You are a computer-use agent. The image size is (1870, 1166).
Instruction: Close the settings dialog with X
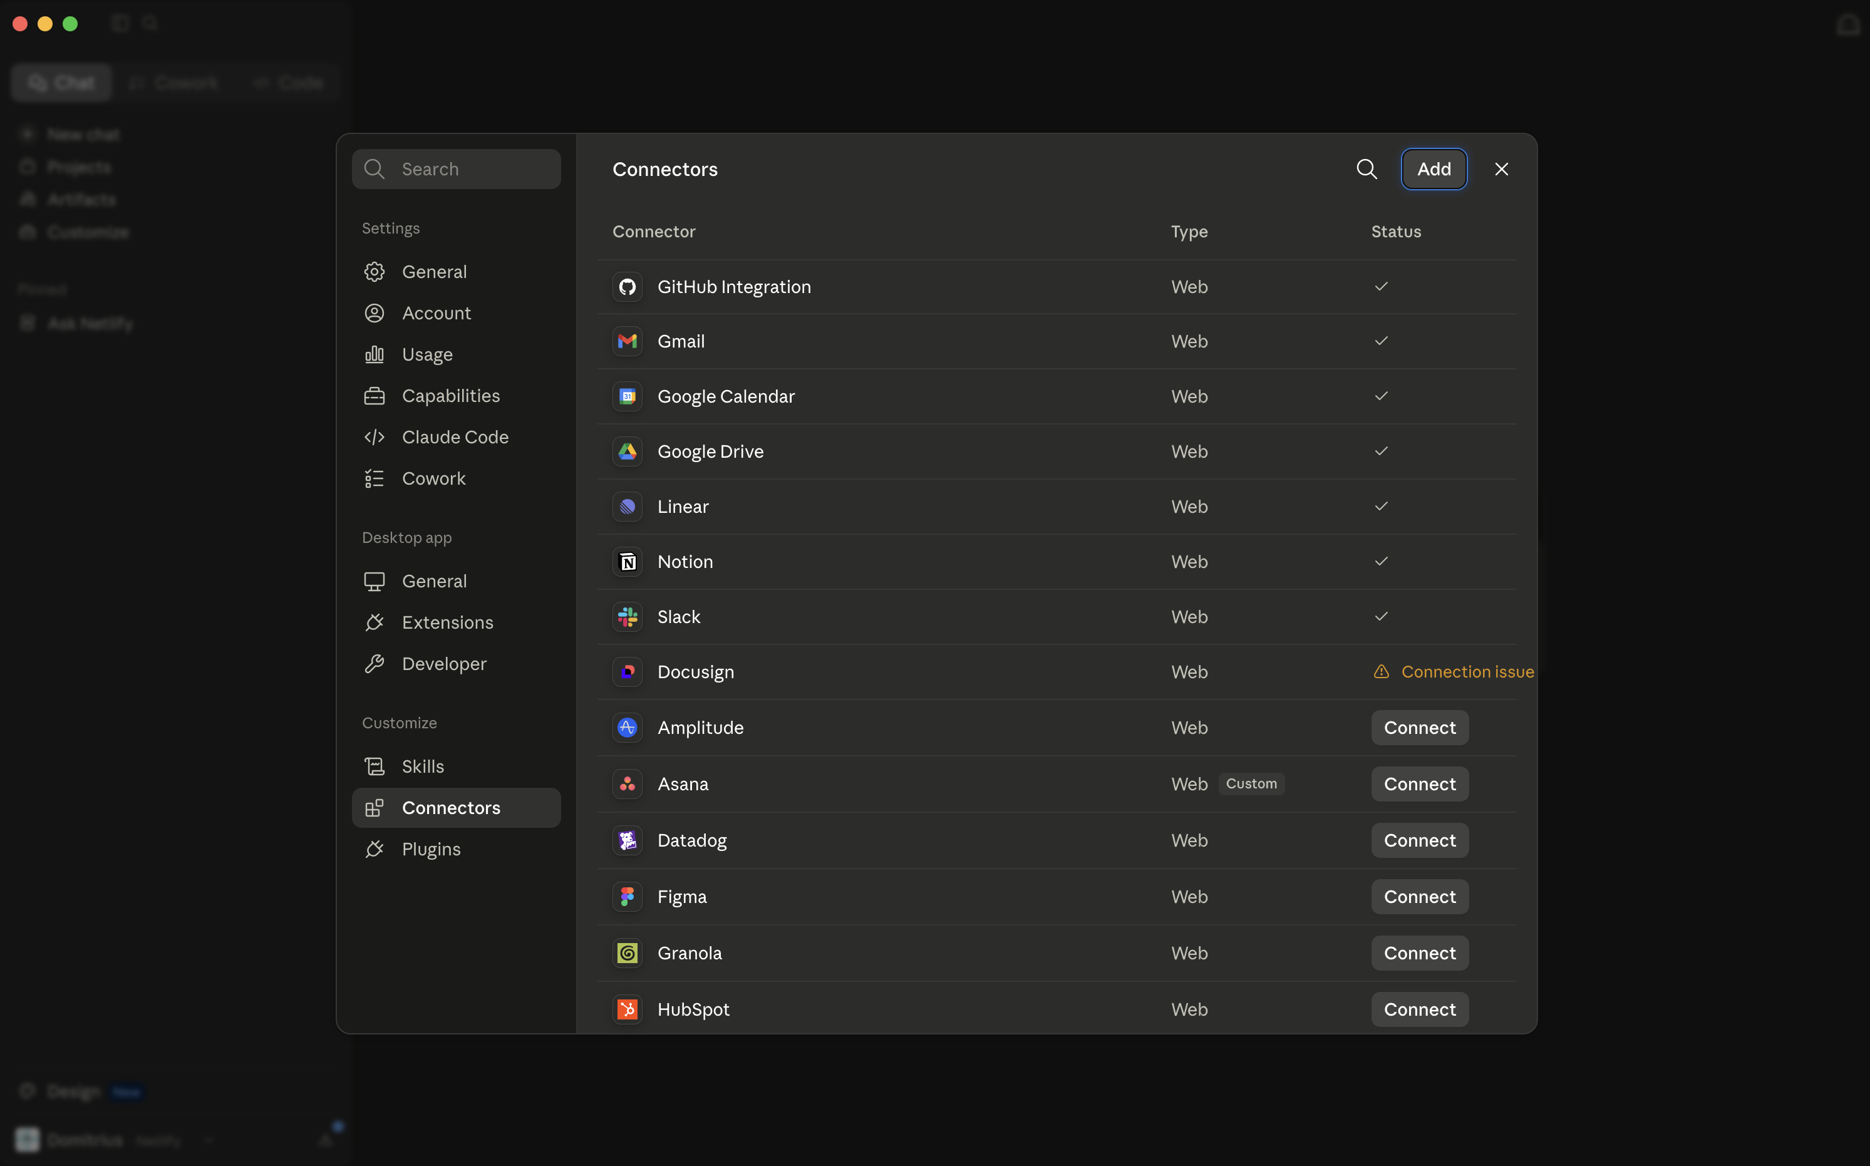1501,169
